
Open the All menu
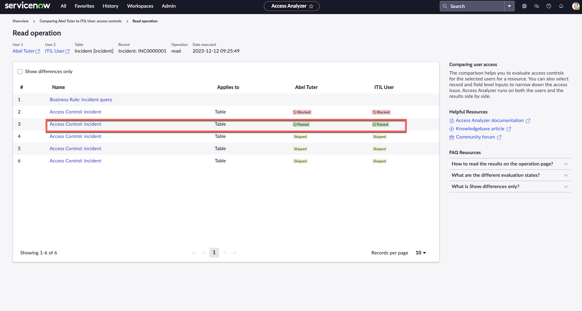[x=63, y=6]
